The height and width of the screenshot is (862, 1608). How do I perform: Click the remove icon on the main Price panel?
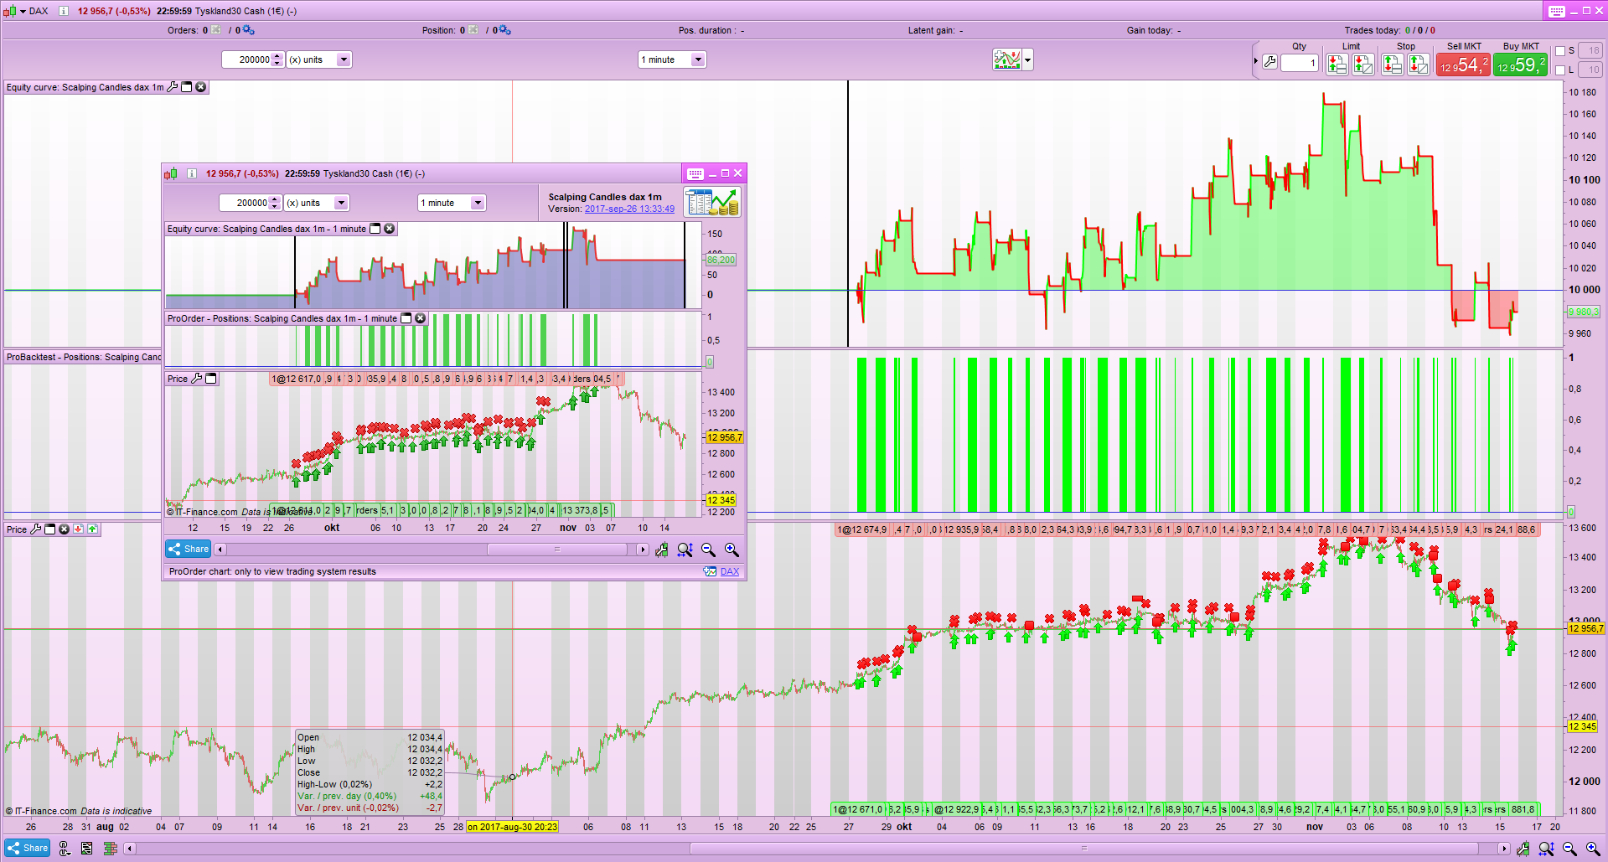tap(64, 529)
